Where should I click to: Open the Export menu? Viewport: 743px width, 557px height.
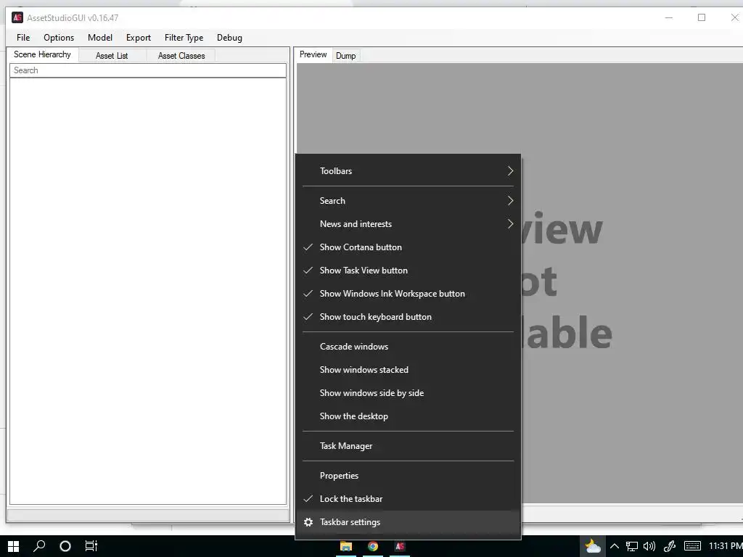coord(139,38)
